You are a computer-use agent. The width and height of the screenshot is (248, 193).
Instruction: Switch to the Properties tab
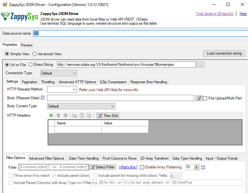tap(10, 45)
